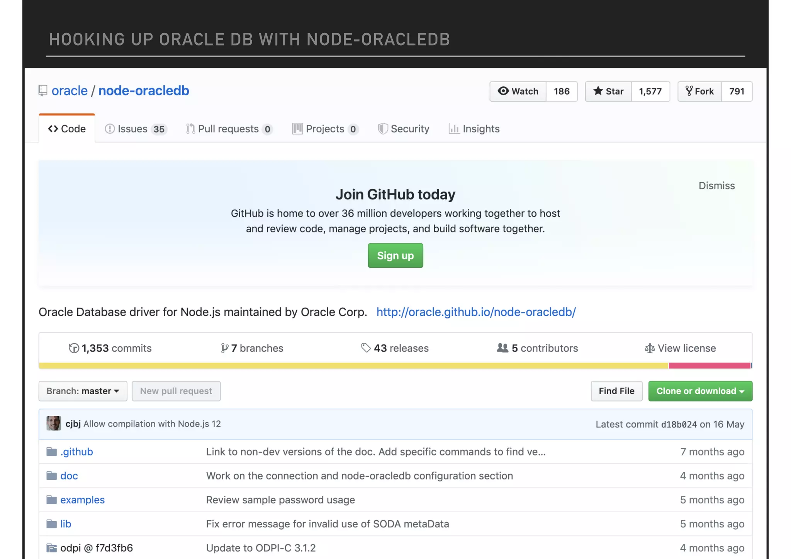Click the green Sign up button
791x559 pixels.
(x=395, y=256)
